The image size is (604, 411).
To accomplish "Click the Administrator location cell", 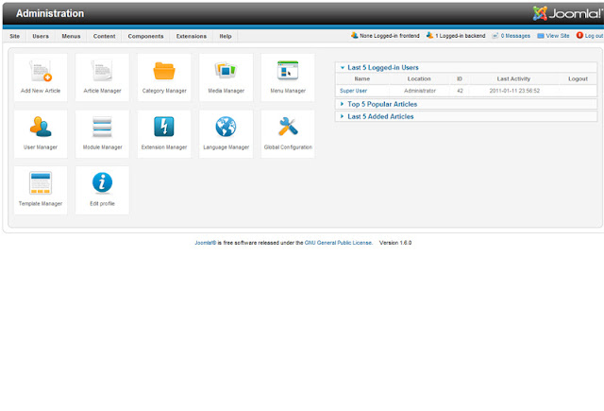I will 420,91.
